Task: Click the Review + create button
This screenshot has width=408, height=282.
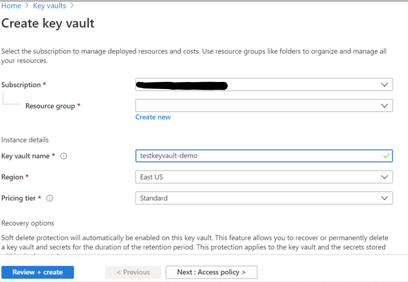Action: pyautogui.click(x=37, y=272)
